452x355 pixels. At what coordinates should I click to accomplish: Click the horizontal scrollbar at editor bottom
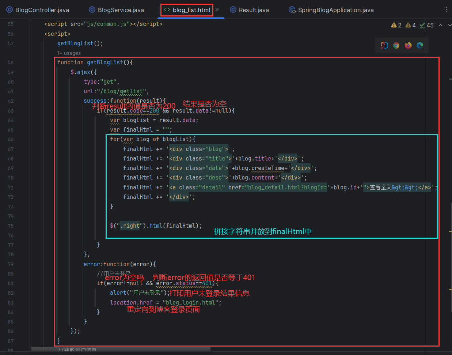point(121,349)
